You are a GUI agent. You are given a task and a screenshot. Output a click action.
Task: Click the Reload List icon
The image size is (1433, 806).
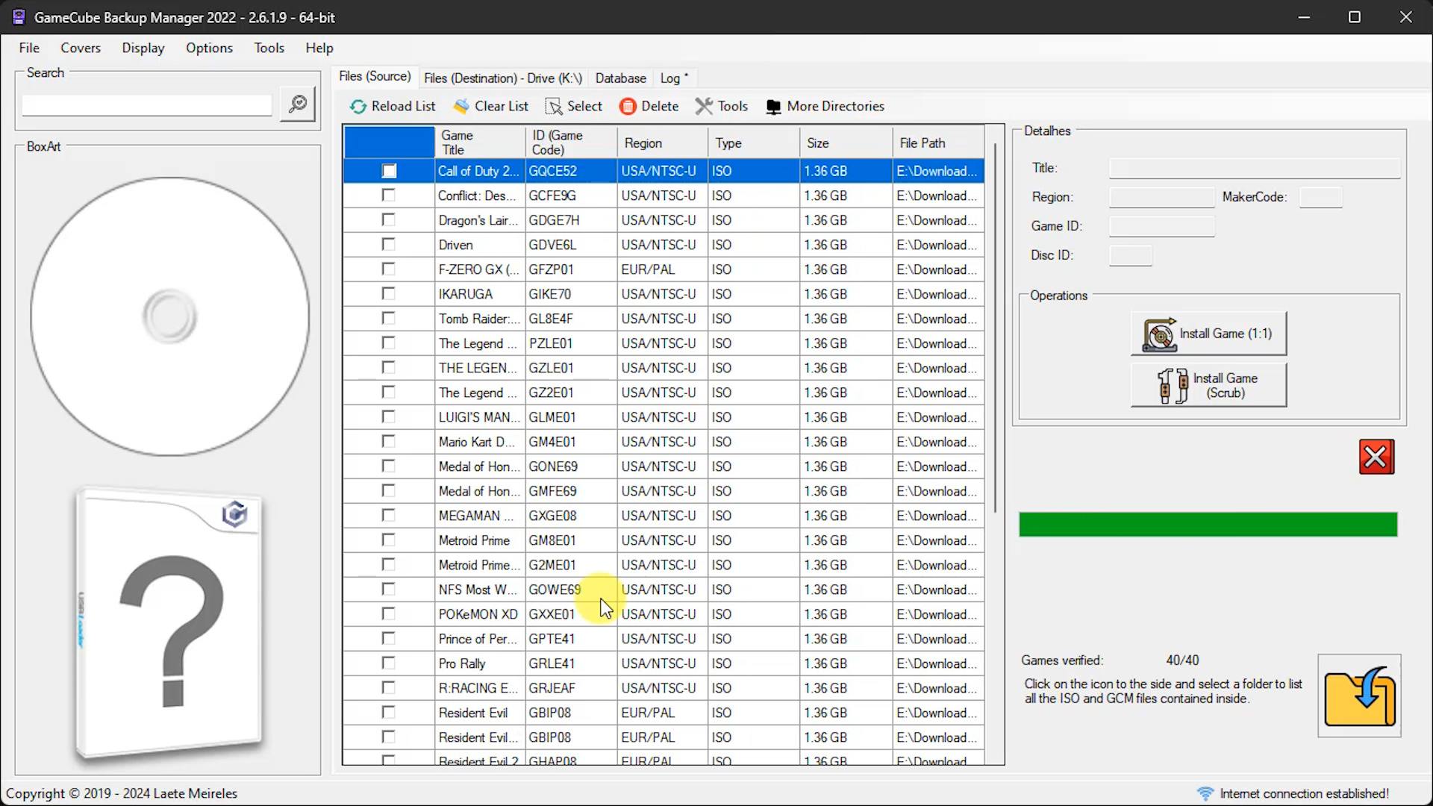[358, 107]
